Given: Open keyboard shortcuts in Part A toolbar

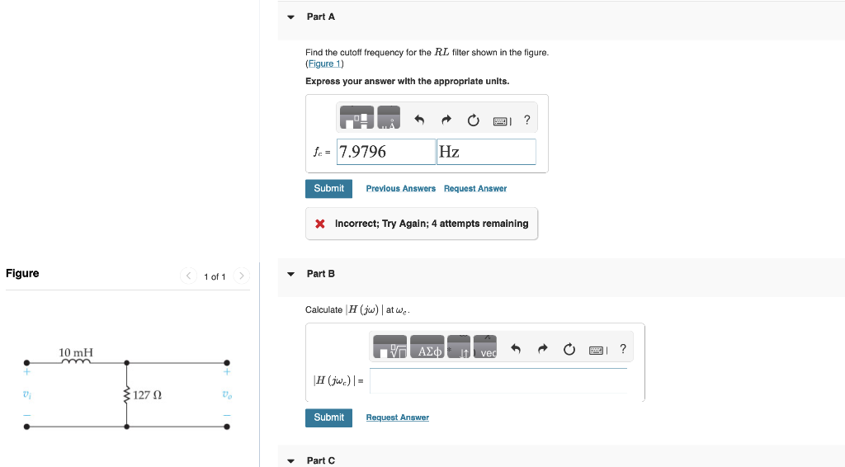Looking at the screenshot, I should [x=503, y=121].
